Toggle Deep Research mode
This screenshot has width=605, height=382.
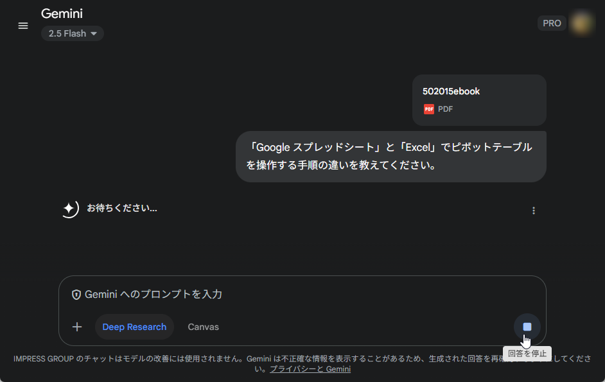tap(134, 327)
